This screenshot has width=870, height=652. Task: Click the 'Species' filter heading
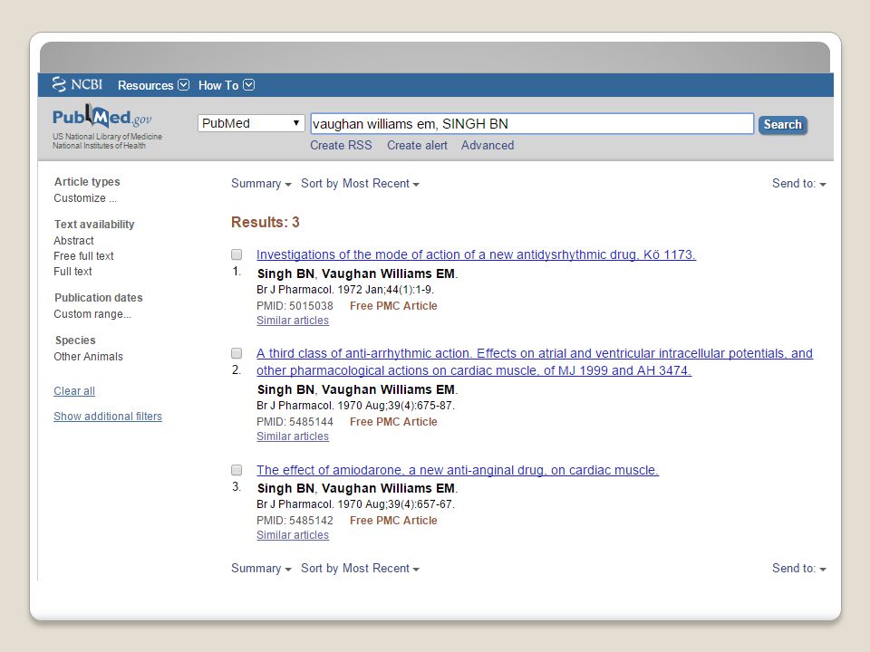pyautogui.click(x=75, y=340)
